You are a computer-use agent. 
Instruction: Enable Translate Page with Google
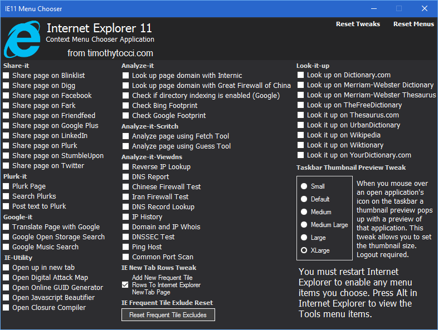[x=6, y=227]
